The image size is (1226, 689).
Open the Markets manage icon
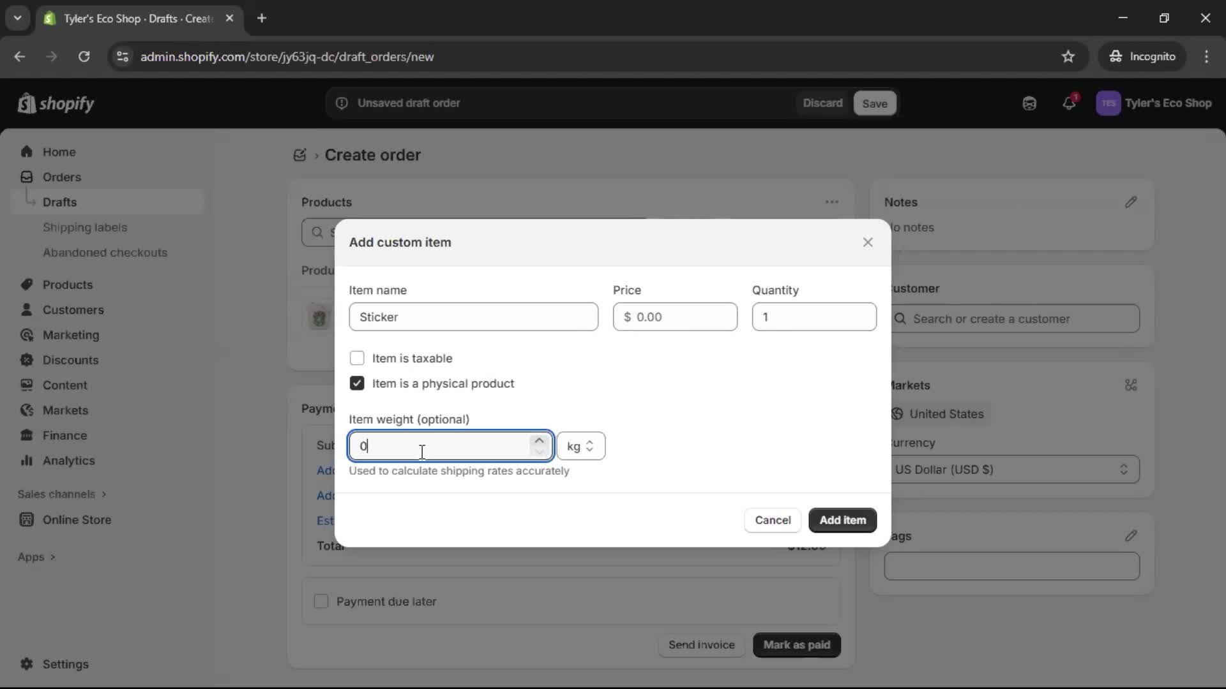click(x=1131, y=385)
